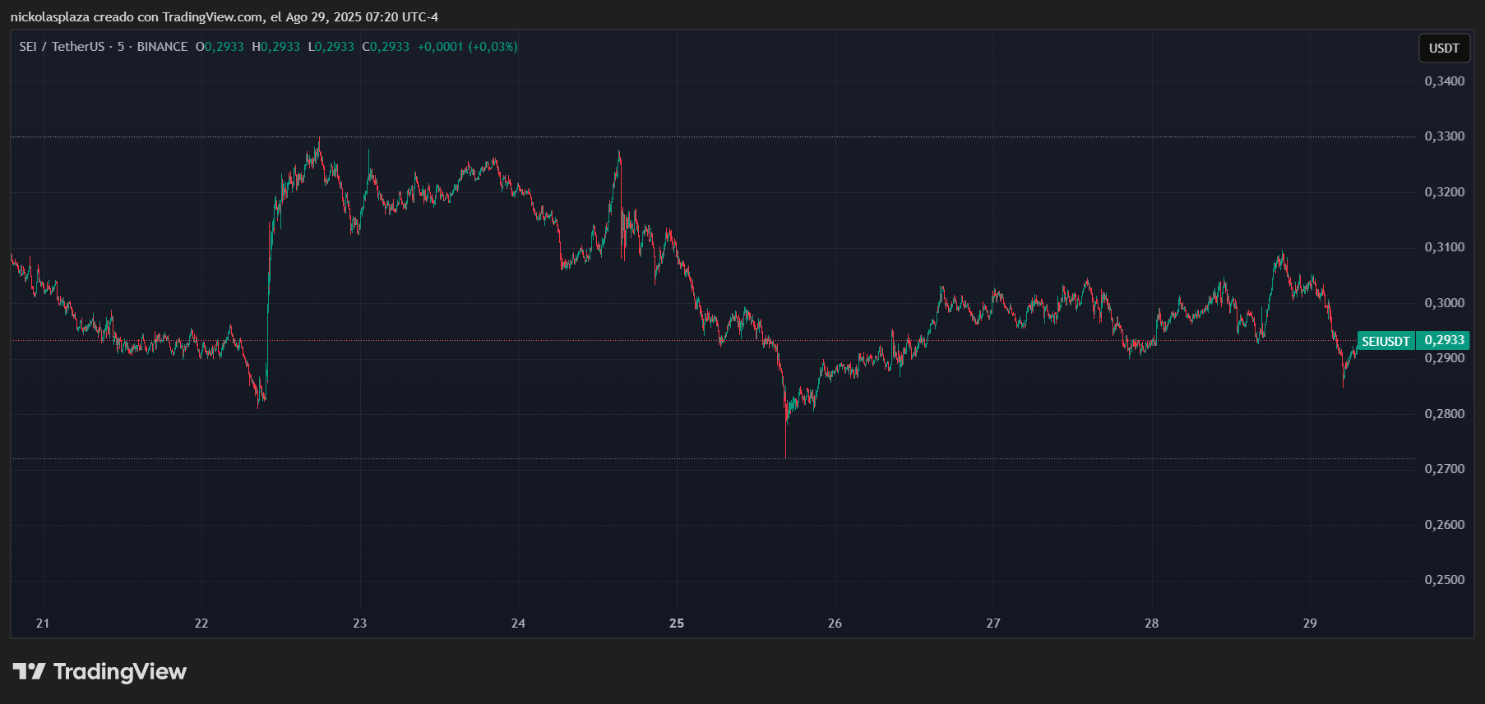Click the close price value in legend
Image resolution: width=1485 pixels, height=704 pixels.
point(389,47)
